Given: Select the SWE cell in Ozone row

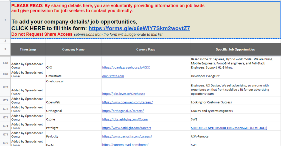Looking at the screenshot, I should point(235,118).
